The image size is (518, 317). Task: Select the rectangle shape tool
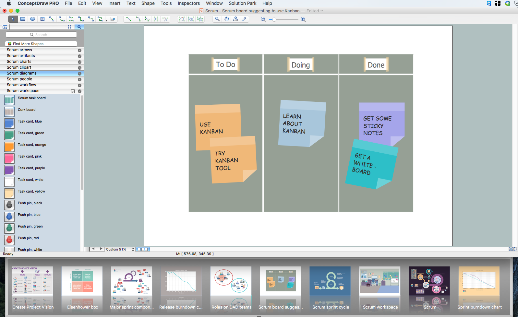23,19
